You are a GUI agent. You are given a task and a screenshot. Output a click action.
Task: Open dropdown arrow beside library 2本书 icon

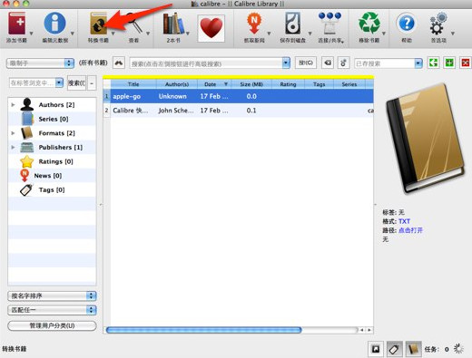click(x=188, y=34)
